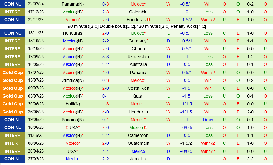This screenshot has width=273, height=165.
Task: Open the Haiti(N) team link
Action: (x=73, y=104)
